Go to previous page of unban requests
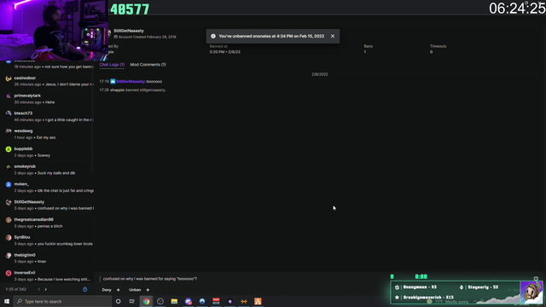Image resolution: width=546 pixels, height=307 pixels. pos(39,289)
